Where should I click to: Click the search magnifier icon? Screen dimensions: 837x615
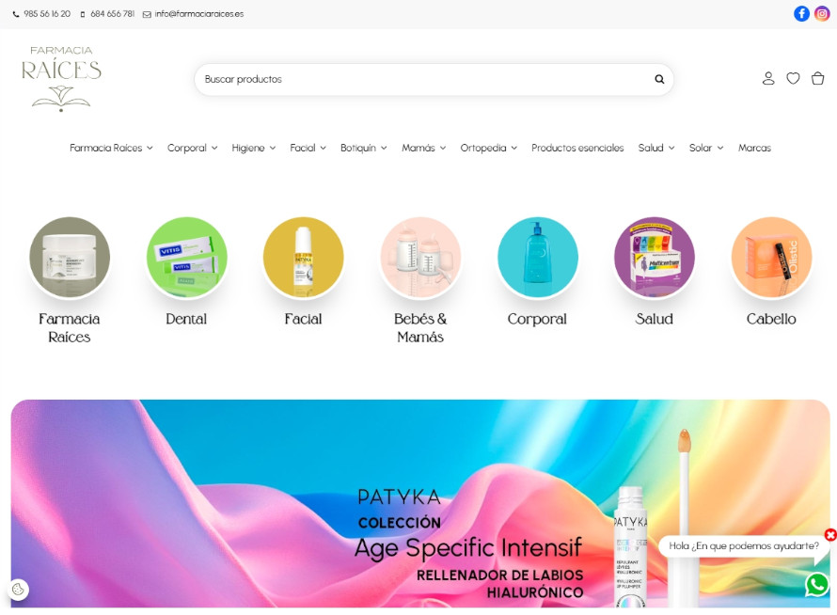point(659,80)
